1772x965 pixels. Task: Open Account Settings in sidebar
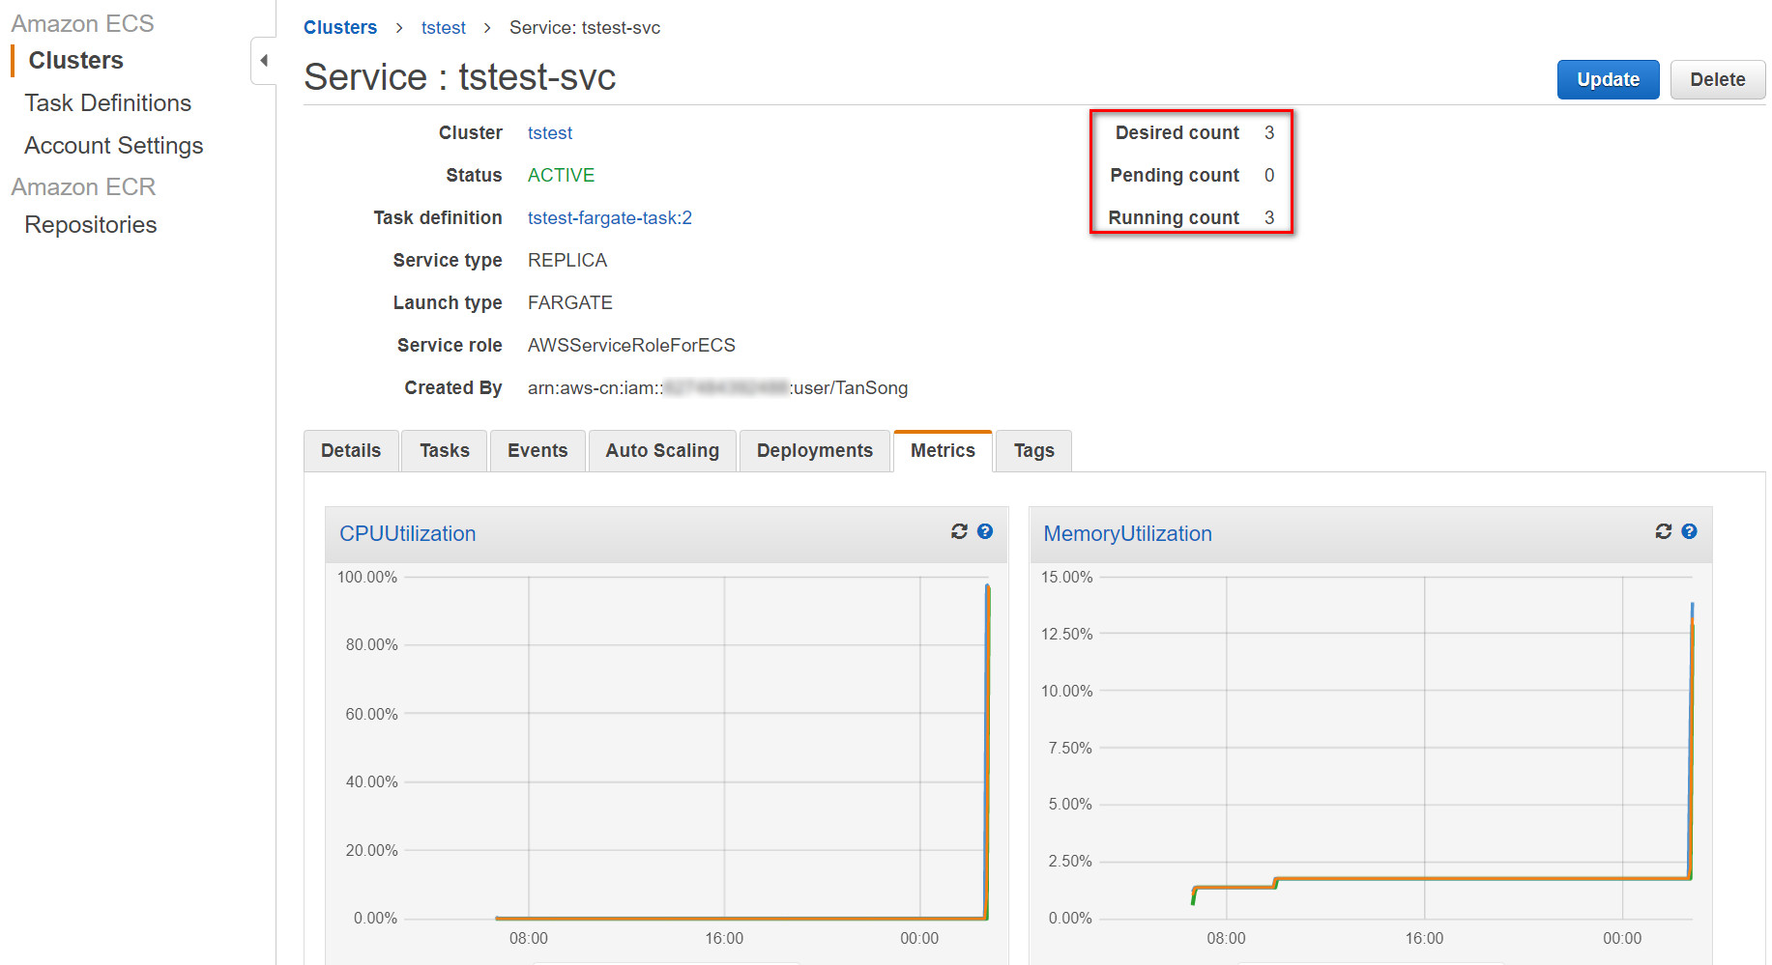pyautogui.click(x=114, y=146)
